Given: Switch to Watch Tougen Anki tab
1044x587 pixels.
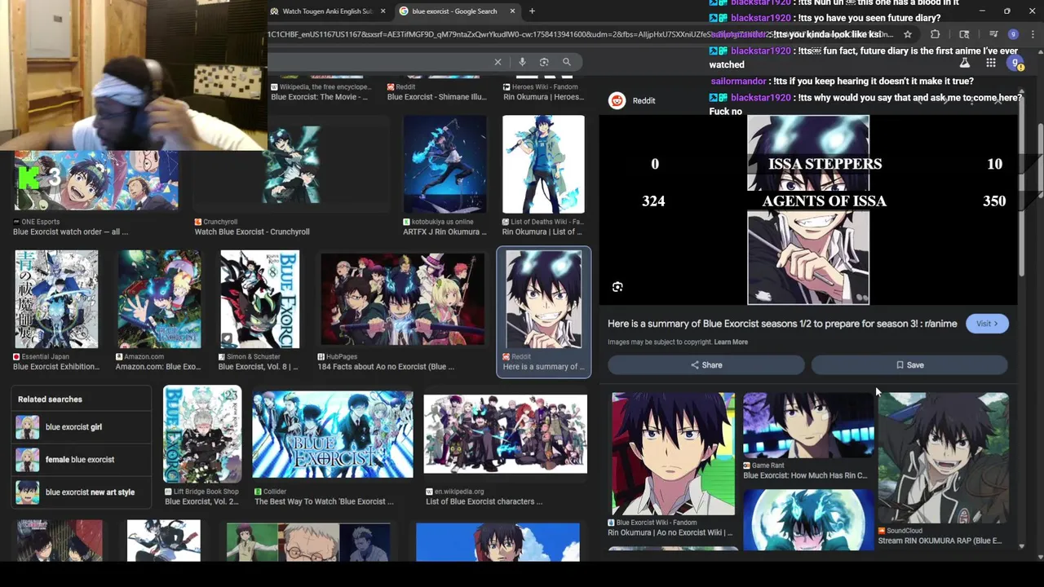Looking at the screenshot, I should pyautogui.click(x=326, y=11).
